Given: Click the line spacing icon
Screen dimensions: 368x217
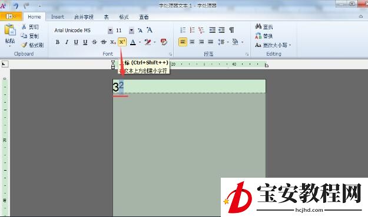Looking at the screenshot, I should point(221,42).
